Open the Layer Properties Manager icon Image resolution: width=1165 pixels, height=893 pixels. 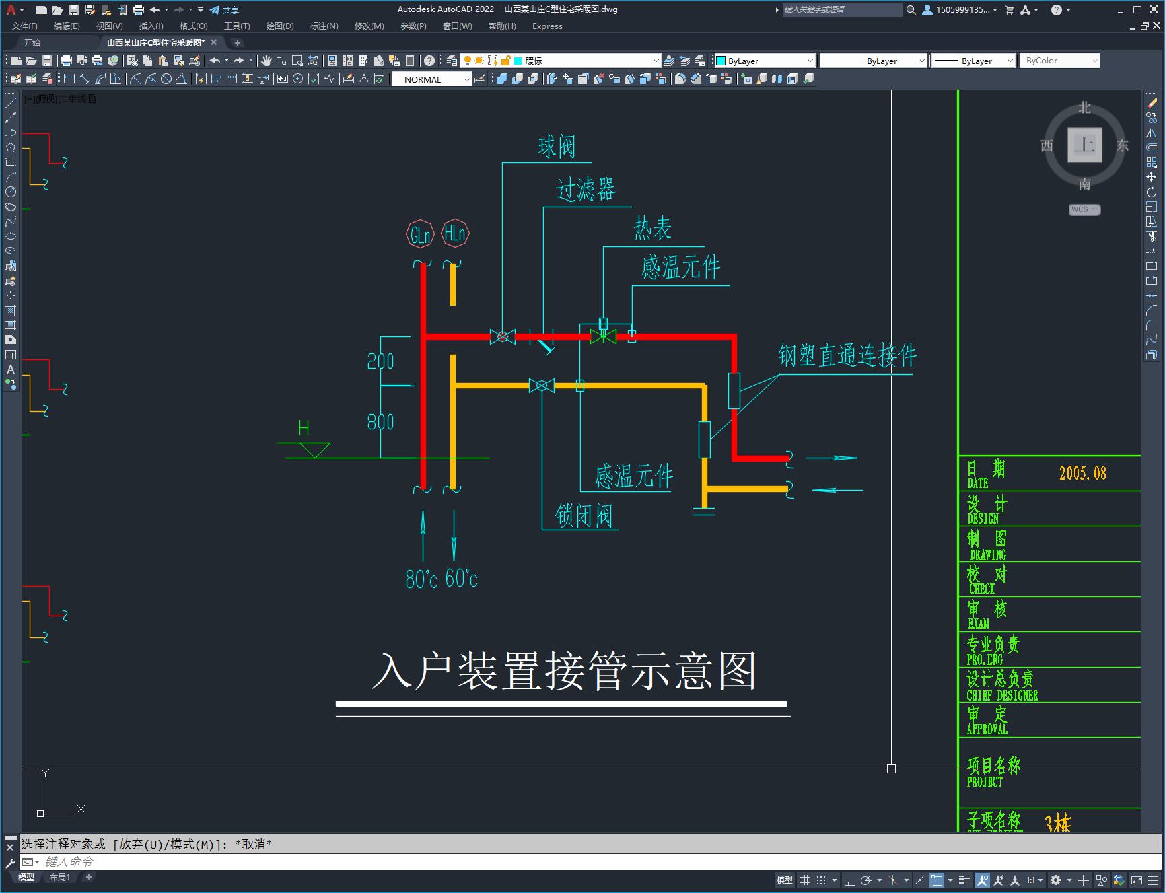[x=452, y=61]
